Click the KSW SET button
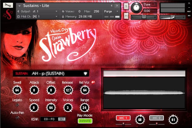The width and height of the screenshot is (192, 128). coord(62,119)
